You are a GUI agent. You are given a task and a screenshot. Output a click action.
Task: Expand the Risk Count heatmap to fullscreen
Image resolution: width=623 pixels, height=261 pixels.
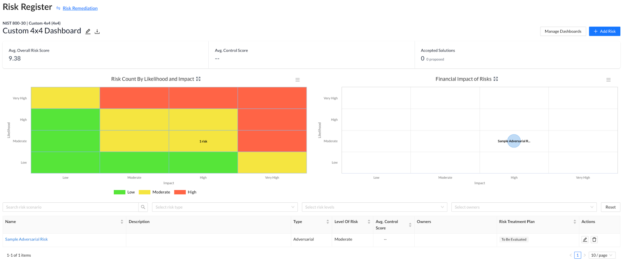click(x=198, y=79)
